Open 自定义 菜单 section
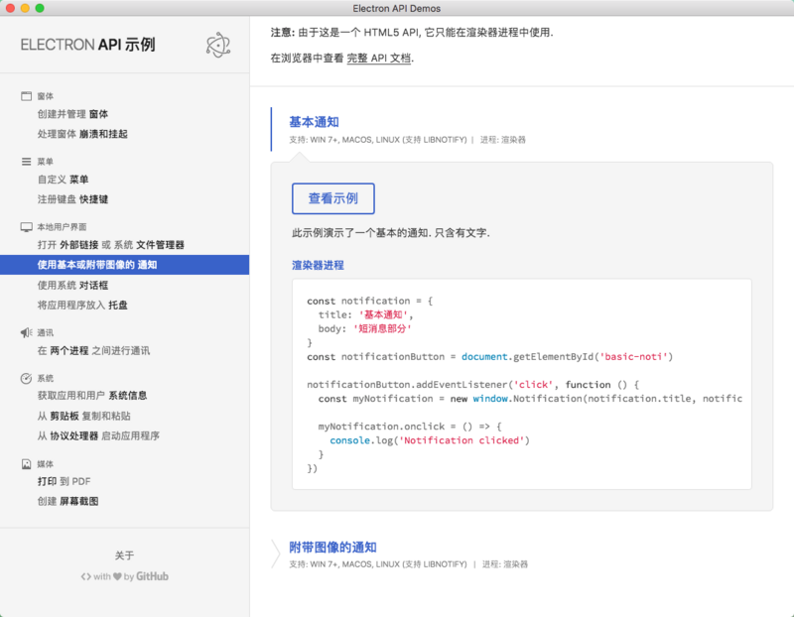794x617 pixels. coord(63,180)
